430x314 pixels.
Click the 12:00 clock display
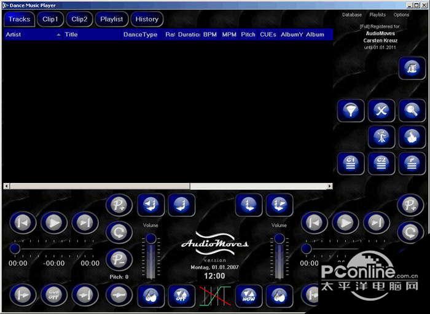tap(214, 276)
